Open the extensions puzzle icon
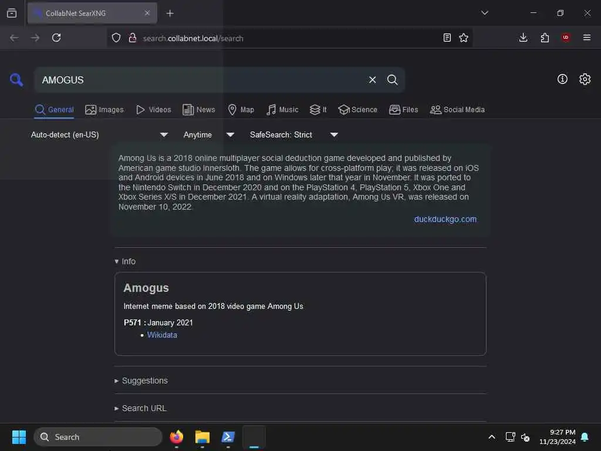The width and height of the screenshot is (601, 451). 545,38
